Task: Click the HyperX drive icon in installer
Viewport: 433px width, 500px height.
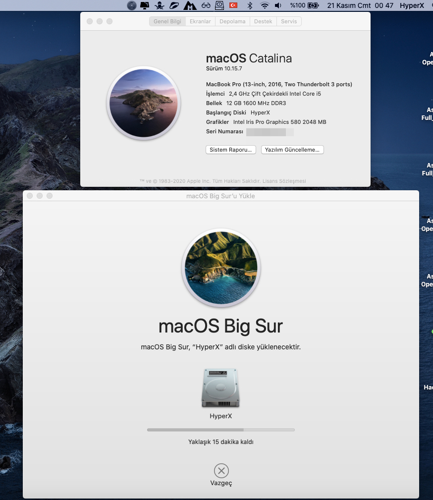Action: [x=220, y=388]
